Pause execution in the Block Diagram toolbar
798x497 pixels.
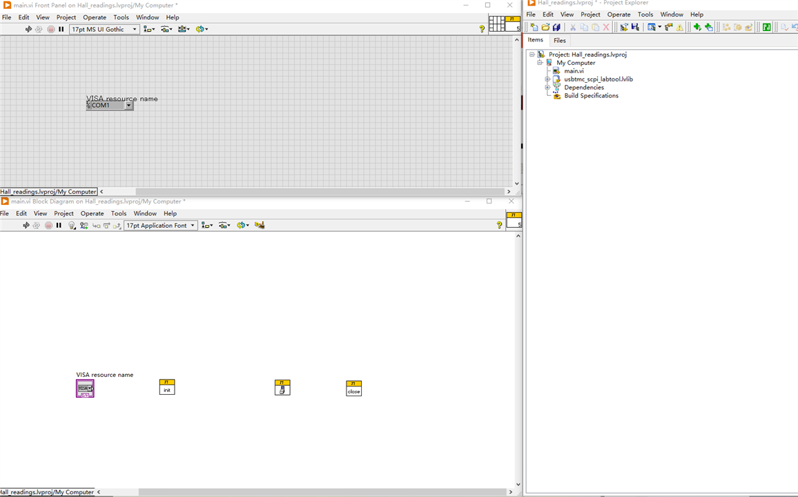tap(59, 225)
